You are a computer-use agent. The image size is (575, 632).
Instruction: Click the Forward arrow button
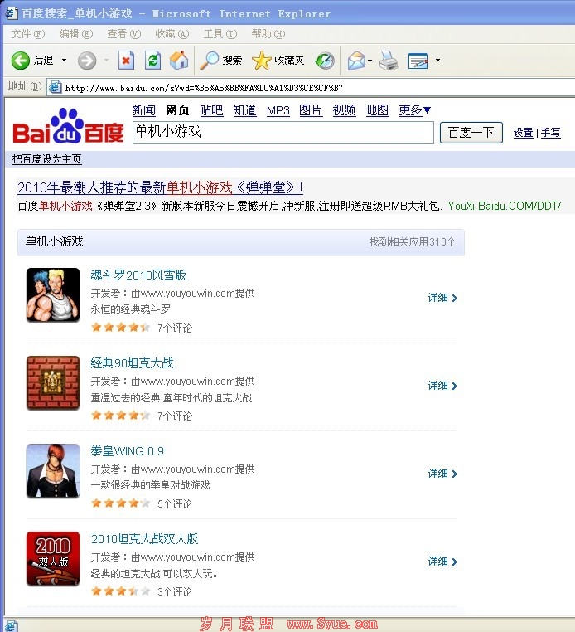coord(86,61)
